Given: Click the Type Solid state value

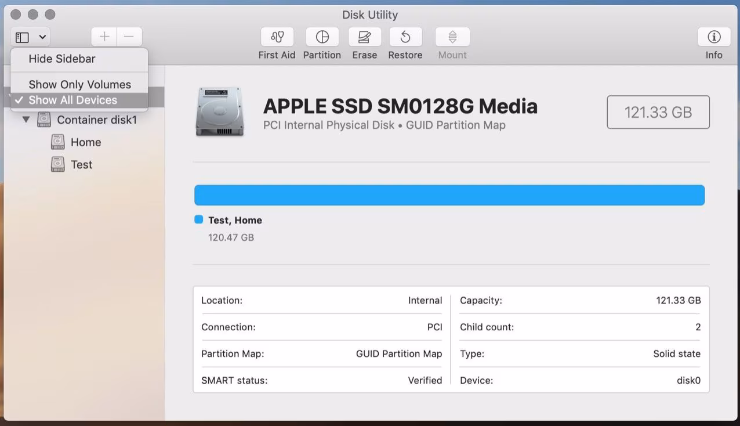Looking at the screenshot, I should [677, 354].
